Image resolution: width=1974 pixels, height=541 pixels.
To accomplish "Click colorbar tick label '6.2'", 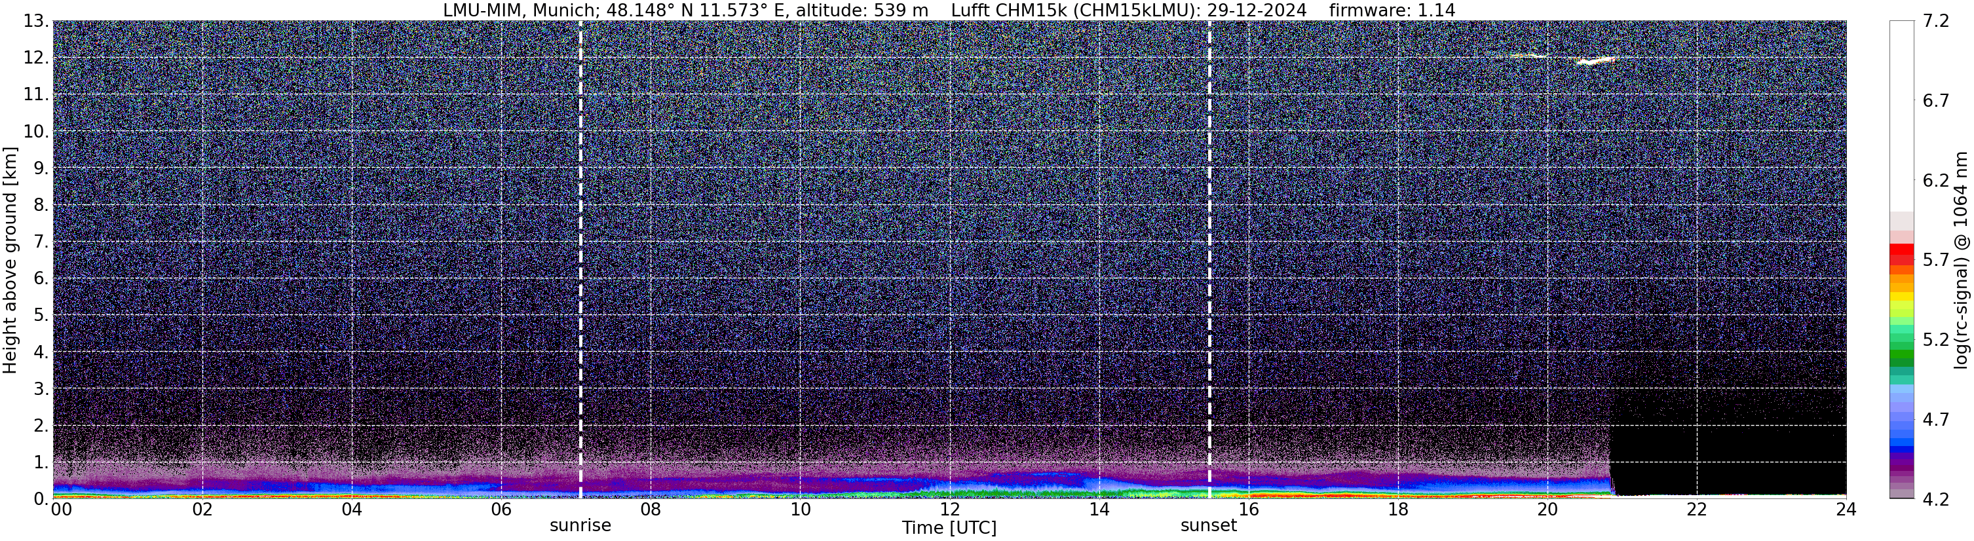I will click(x=1936, y=181).
